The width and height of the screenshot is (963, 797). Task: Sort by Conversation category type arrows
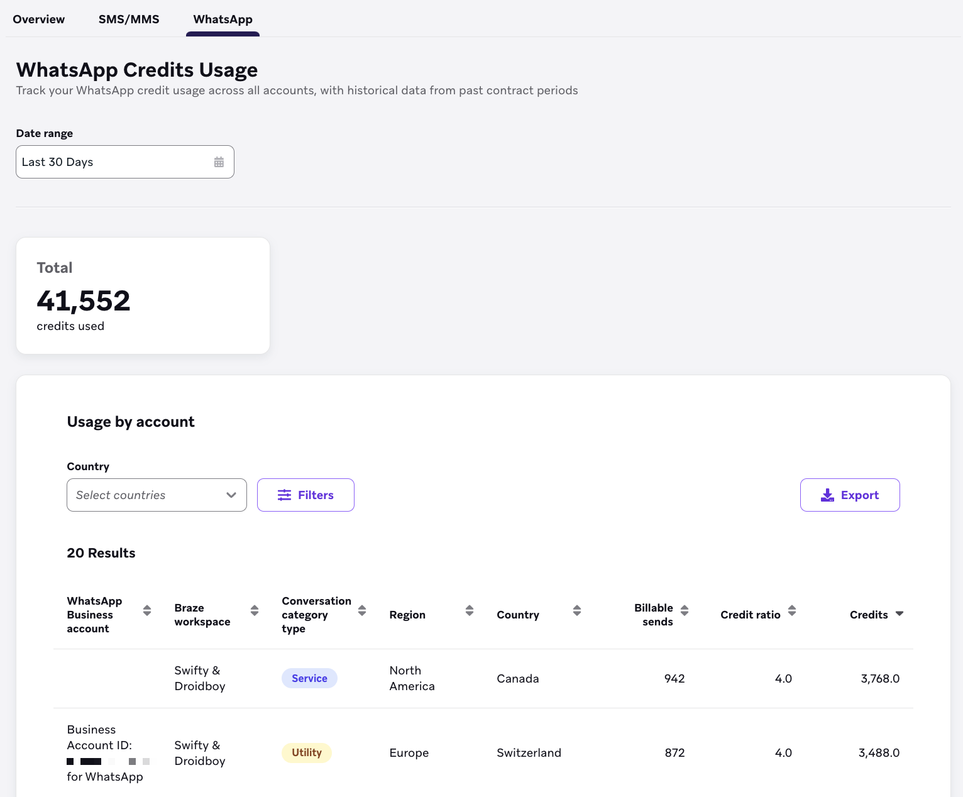362,610
